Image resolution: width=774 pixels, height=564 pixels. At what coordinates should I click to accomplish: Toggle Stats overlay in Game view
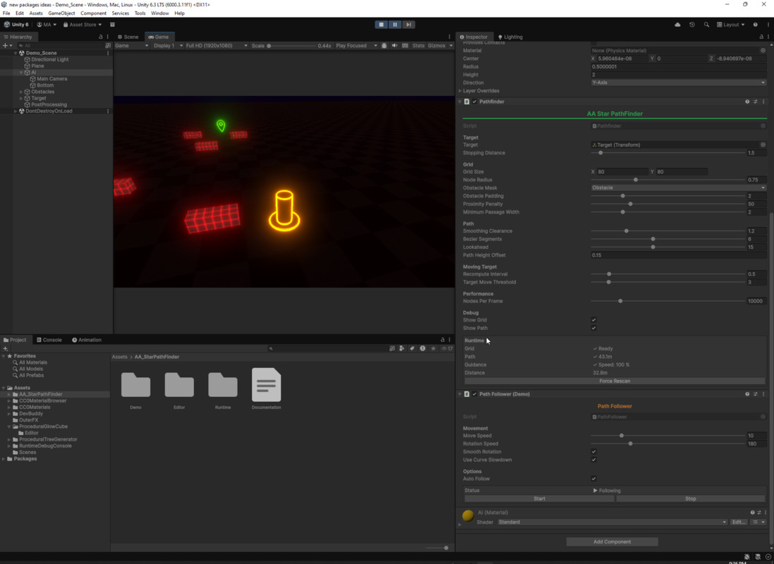(x=418, y=45)
